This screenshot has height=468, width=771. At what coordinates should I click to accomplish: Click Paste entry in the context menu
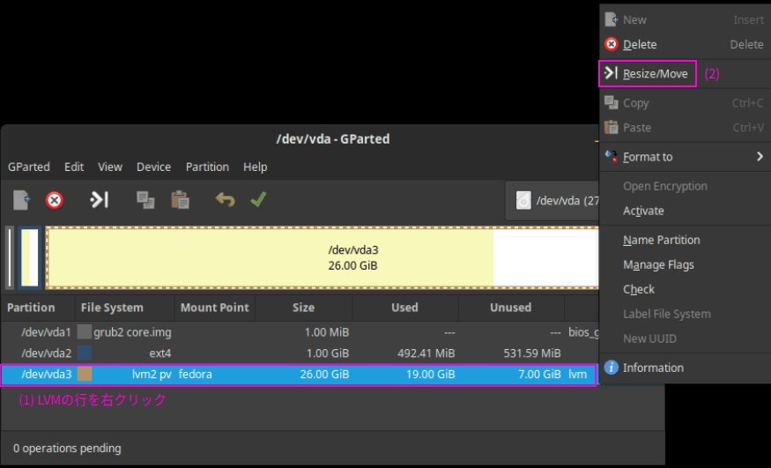(685, 128)
